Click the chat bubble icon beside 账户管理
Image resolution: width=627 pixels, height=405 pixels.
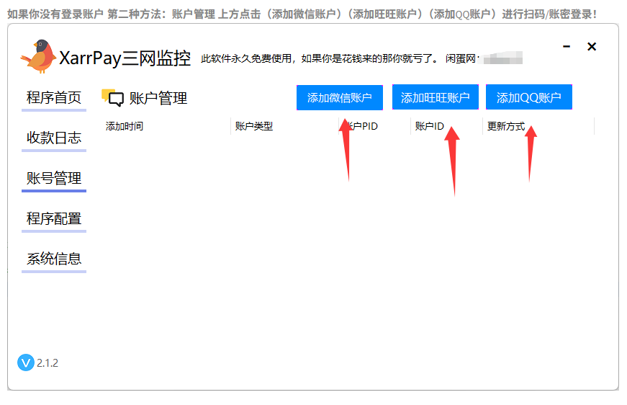pos(115,99)
